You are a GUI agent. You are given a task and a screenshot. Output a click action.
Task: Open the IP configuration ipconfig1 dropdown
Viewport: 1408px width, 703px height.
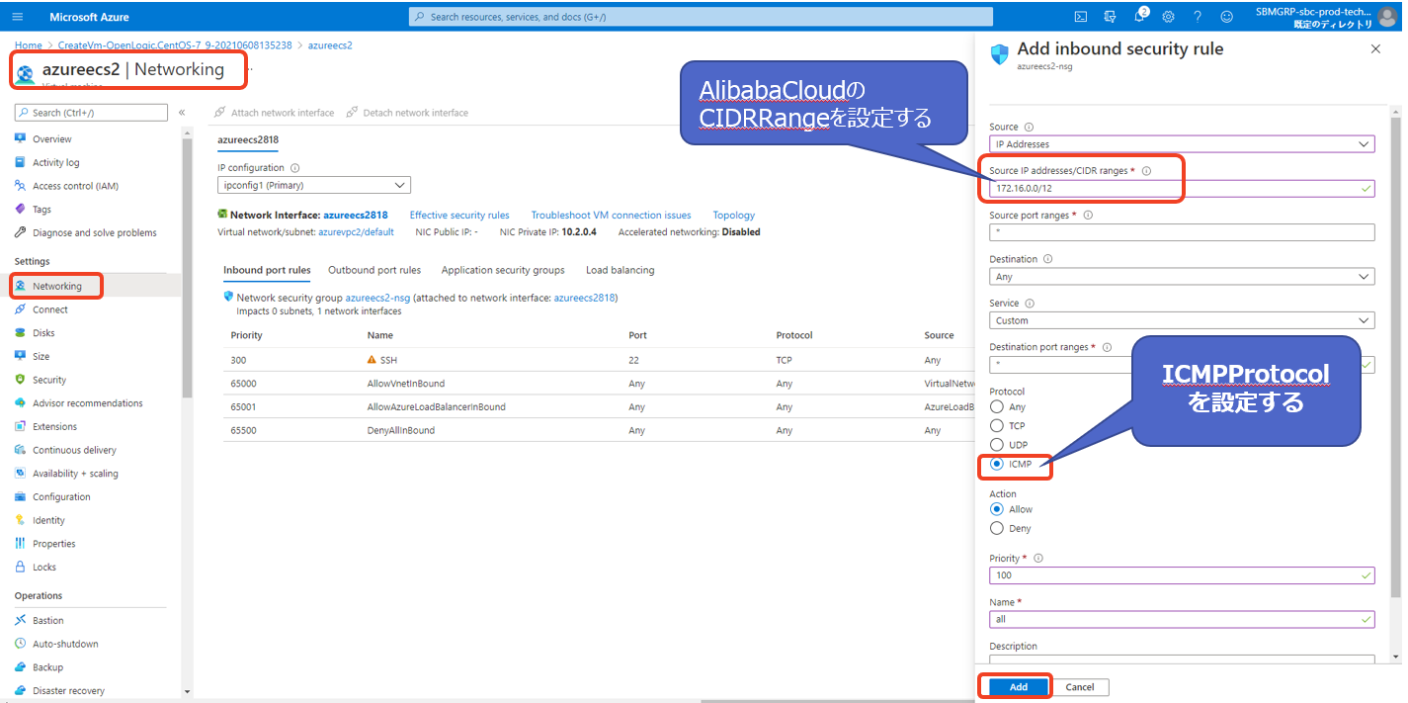(314, 185)
